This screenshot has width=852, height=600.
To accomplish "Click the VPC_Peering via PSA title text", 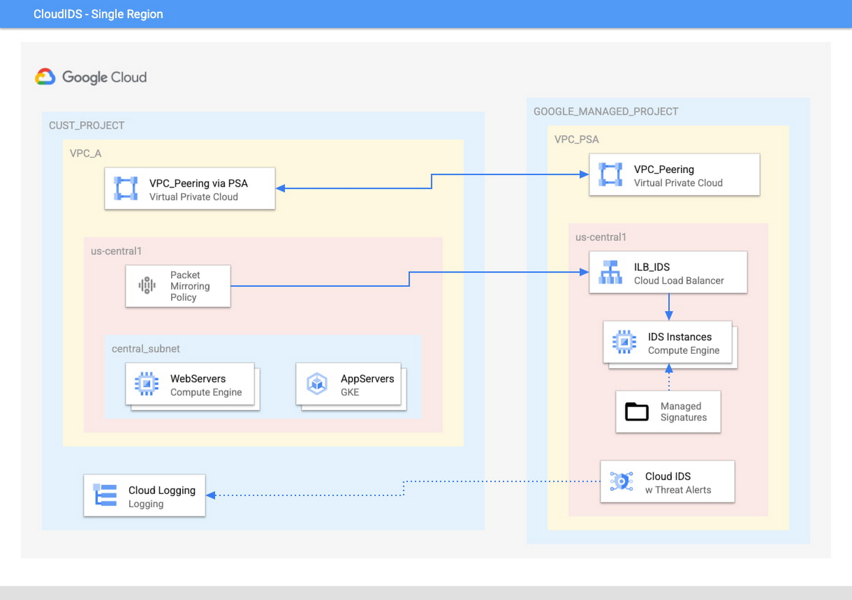I will (x=199, y=183).
